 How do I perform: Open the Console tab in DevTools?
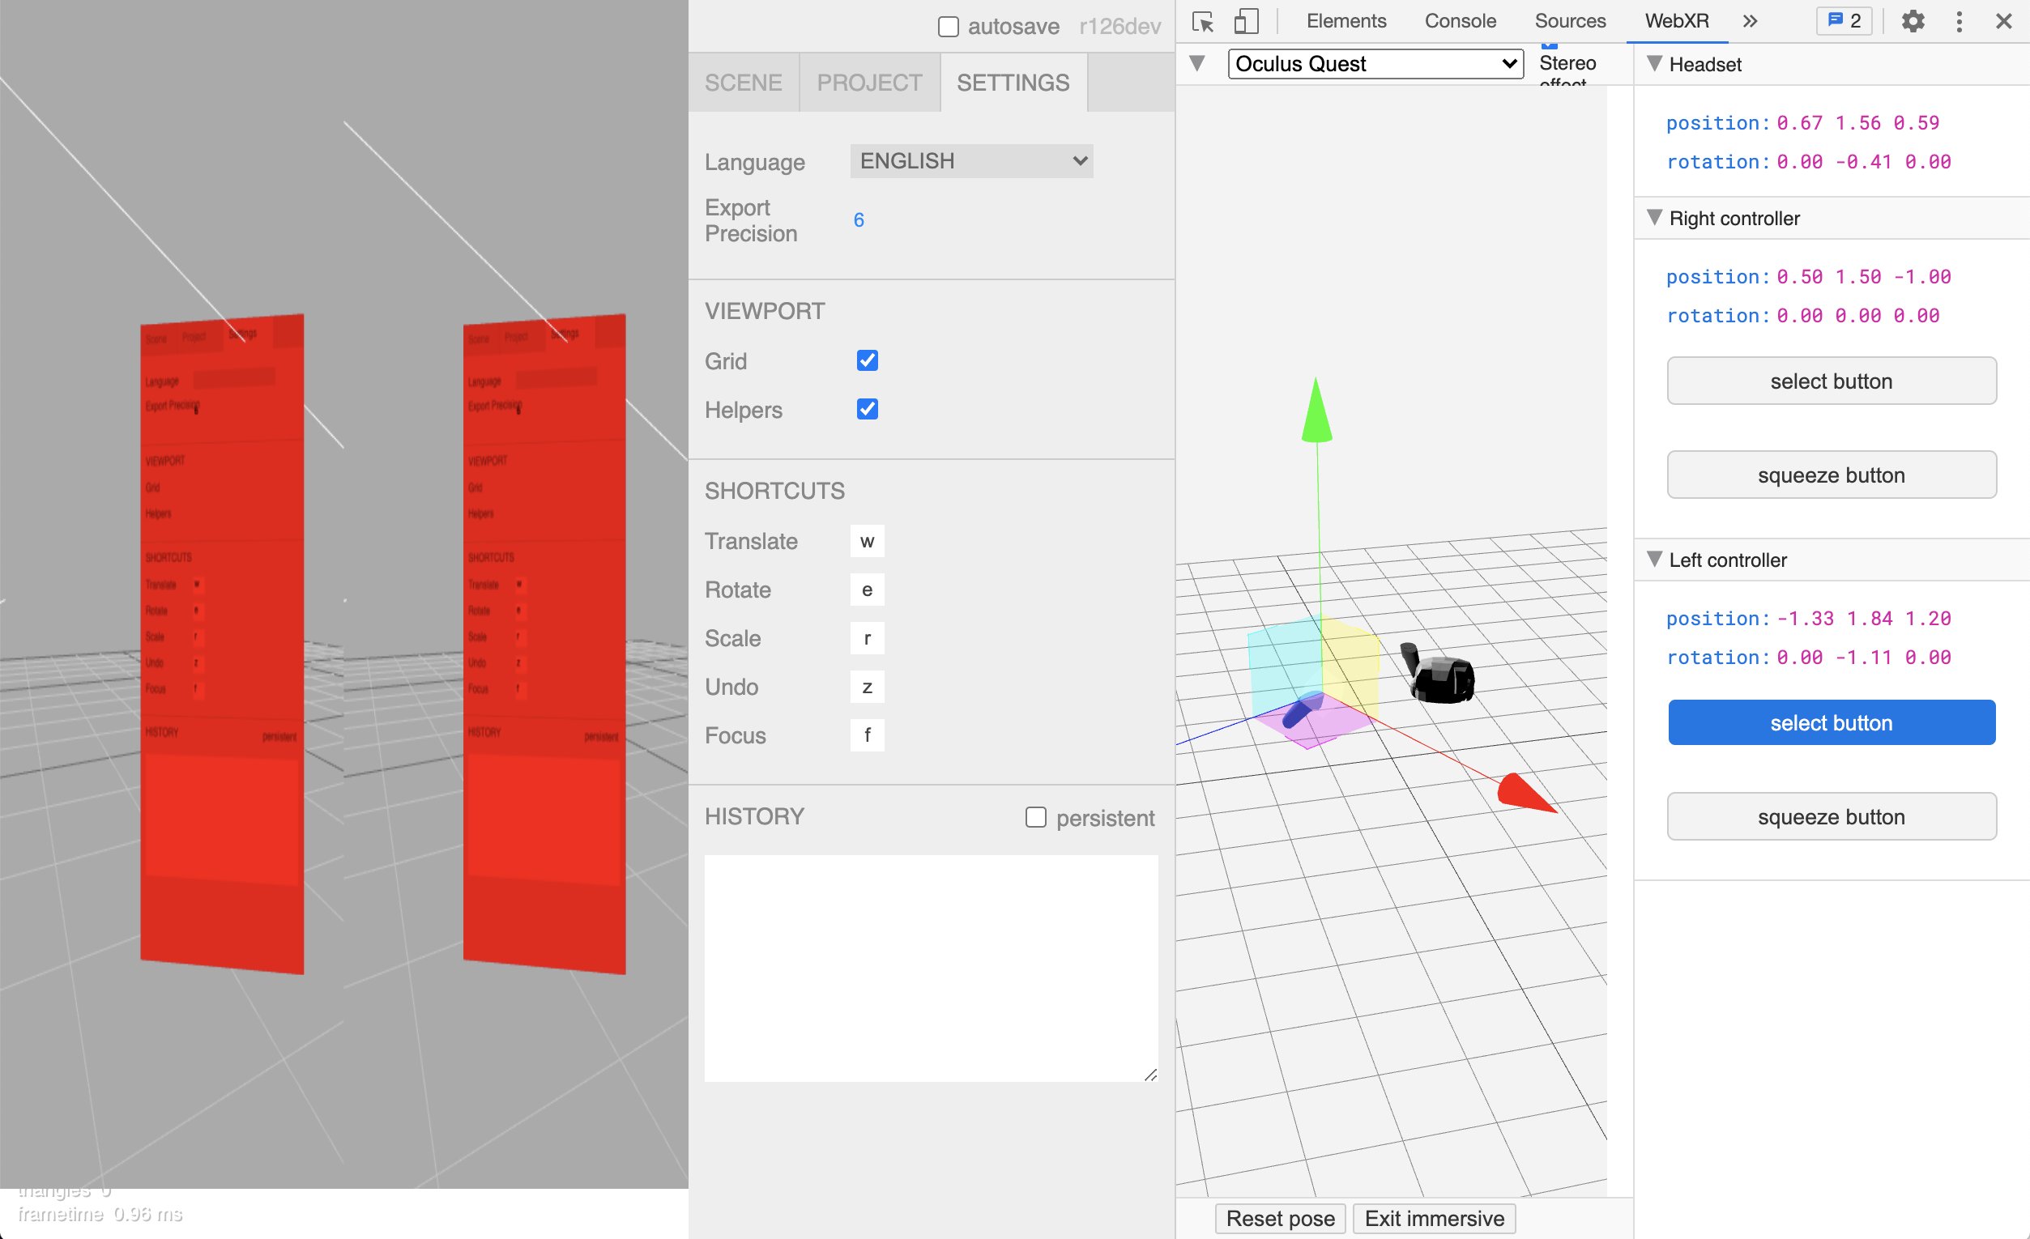(1460, 21)
